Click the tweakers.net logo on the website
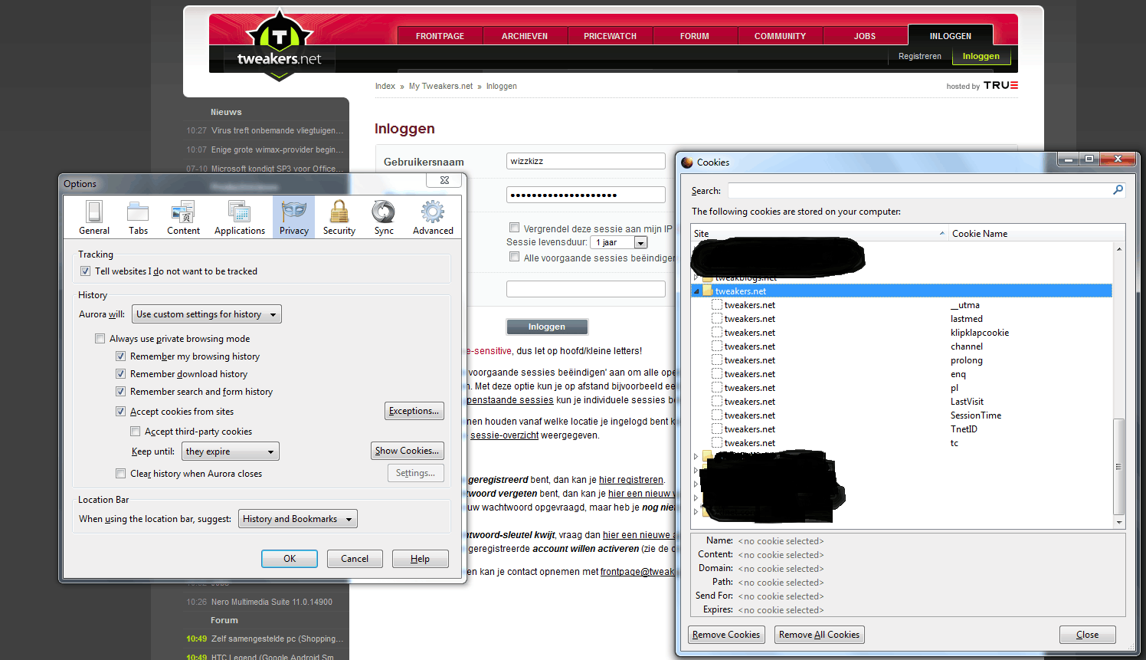 coord(279,46)
